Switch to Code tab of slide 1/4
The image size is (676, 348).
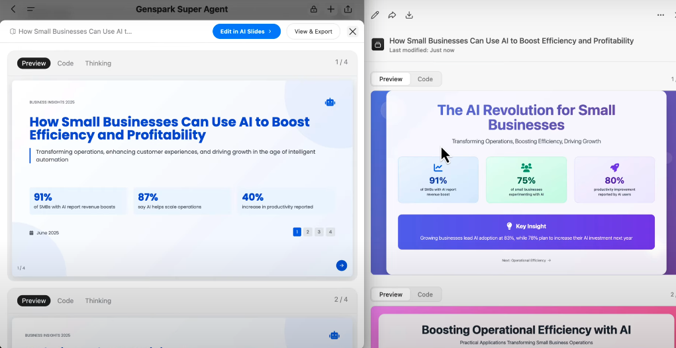tap(66, 63)
